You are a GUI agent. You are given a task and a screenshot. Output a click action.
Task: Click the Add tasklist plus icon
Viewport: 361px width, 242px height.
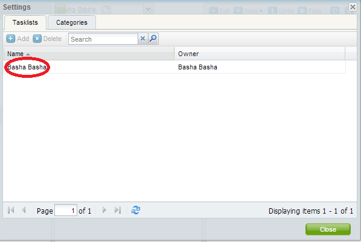(x=11, y=39)
